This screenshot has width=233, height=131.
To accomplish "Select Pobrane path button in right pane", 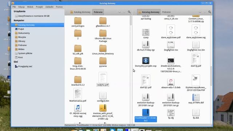I will pyautogui.click(x=166, y=12).
